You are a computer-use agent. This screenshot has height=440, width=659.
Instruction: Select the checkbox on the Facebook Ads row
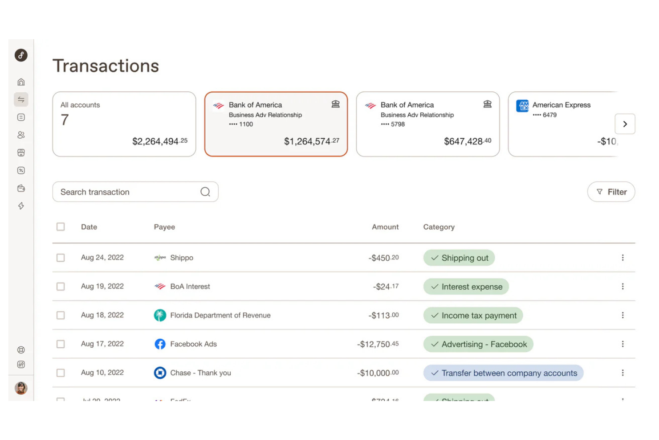(x=61, y=344)
